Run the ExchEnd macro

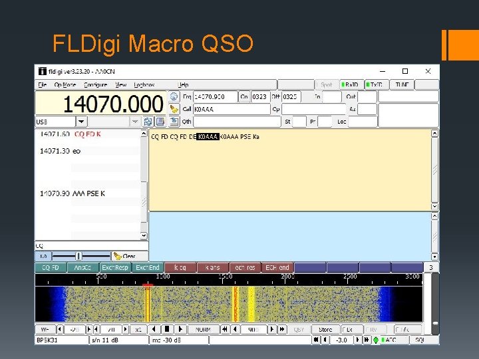[148, 267]
